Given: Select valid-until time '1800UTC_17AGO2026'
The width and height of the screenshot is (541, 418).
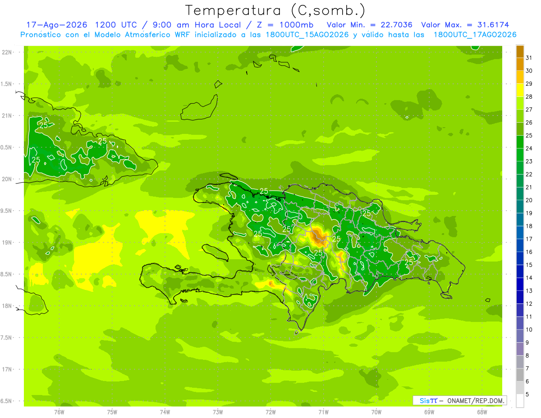Looking at the screenshot, I should point(474,35).
